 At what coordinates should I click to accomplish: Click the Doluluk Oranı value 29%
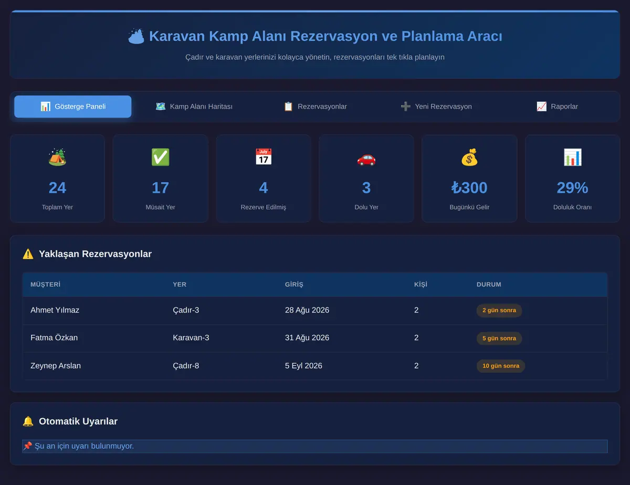[x=573, y=188]
